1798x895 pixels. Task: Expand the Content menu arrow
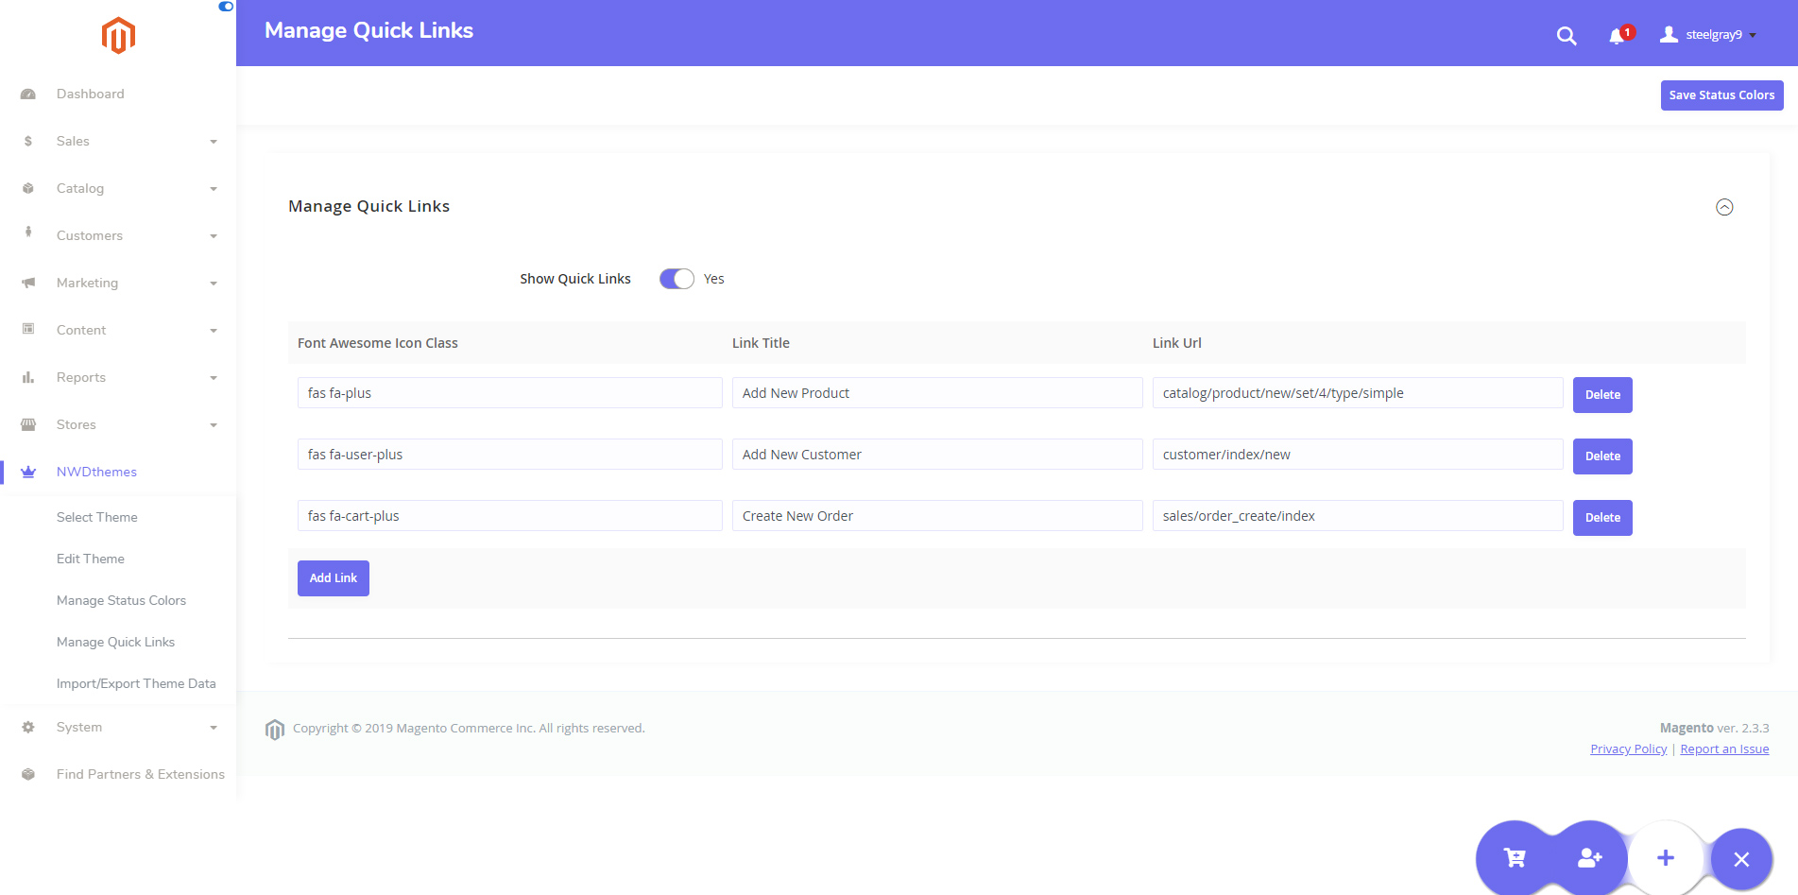tap(214, 331)
